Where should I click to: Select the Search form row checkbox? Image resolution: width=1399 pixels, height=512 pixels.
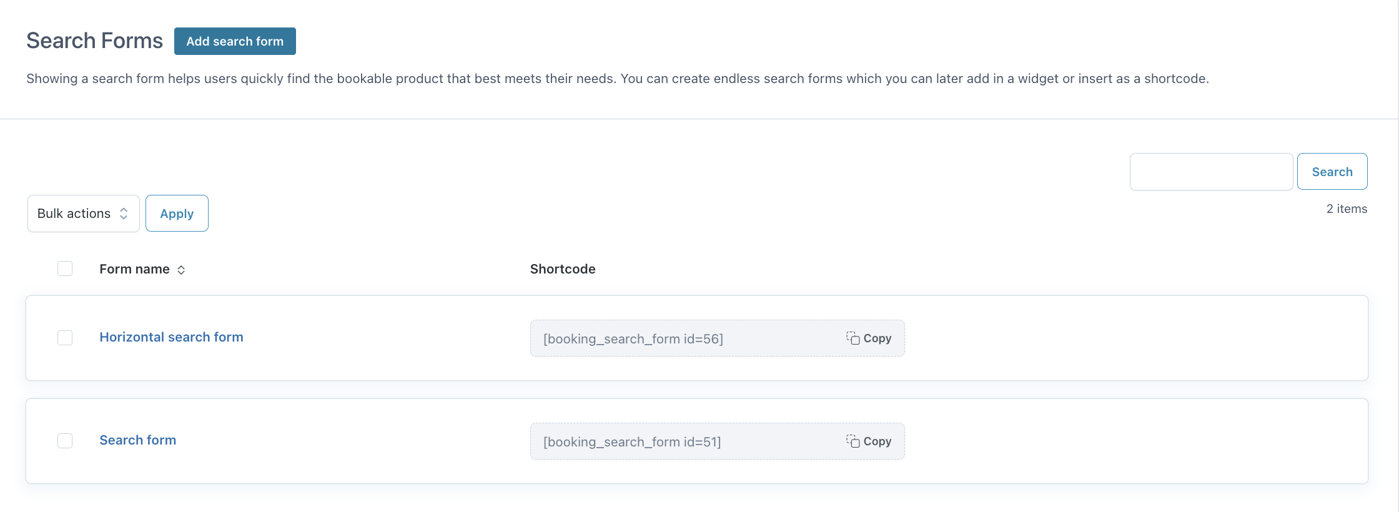(x=65, y=441)
